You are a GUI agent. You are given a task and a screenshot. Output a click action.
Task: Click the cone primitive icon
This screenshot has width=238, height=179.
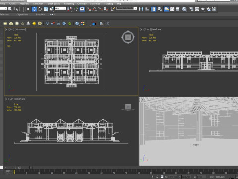tap(28, 23)
